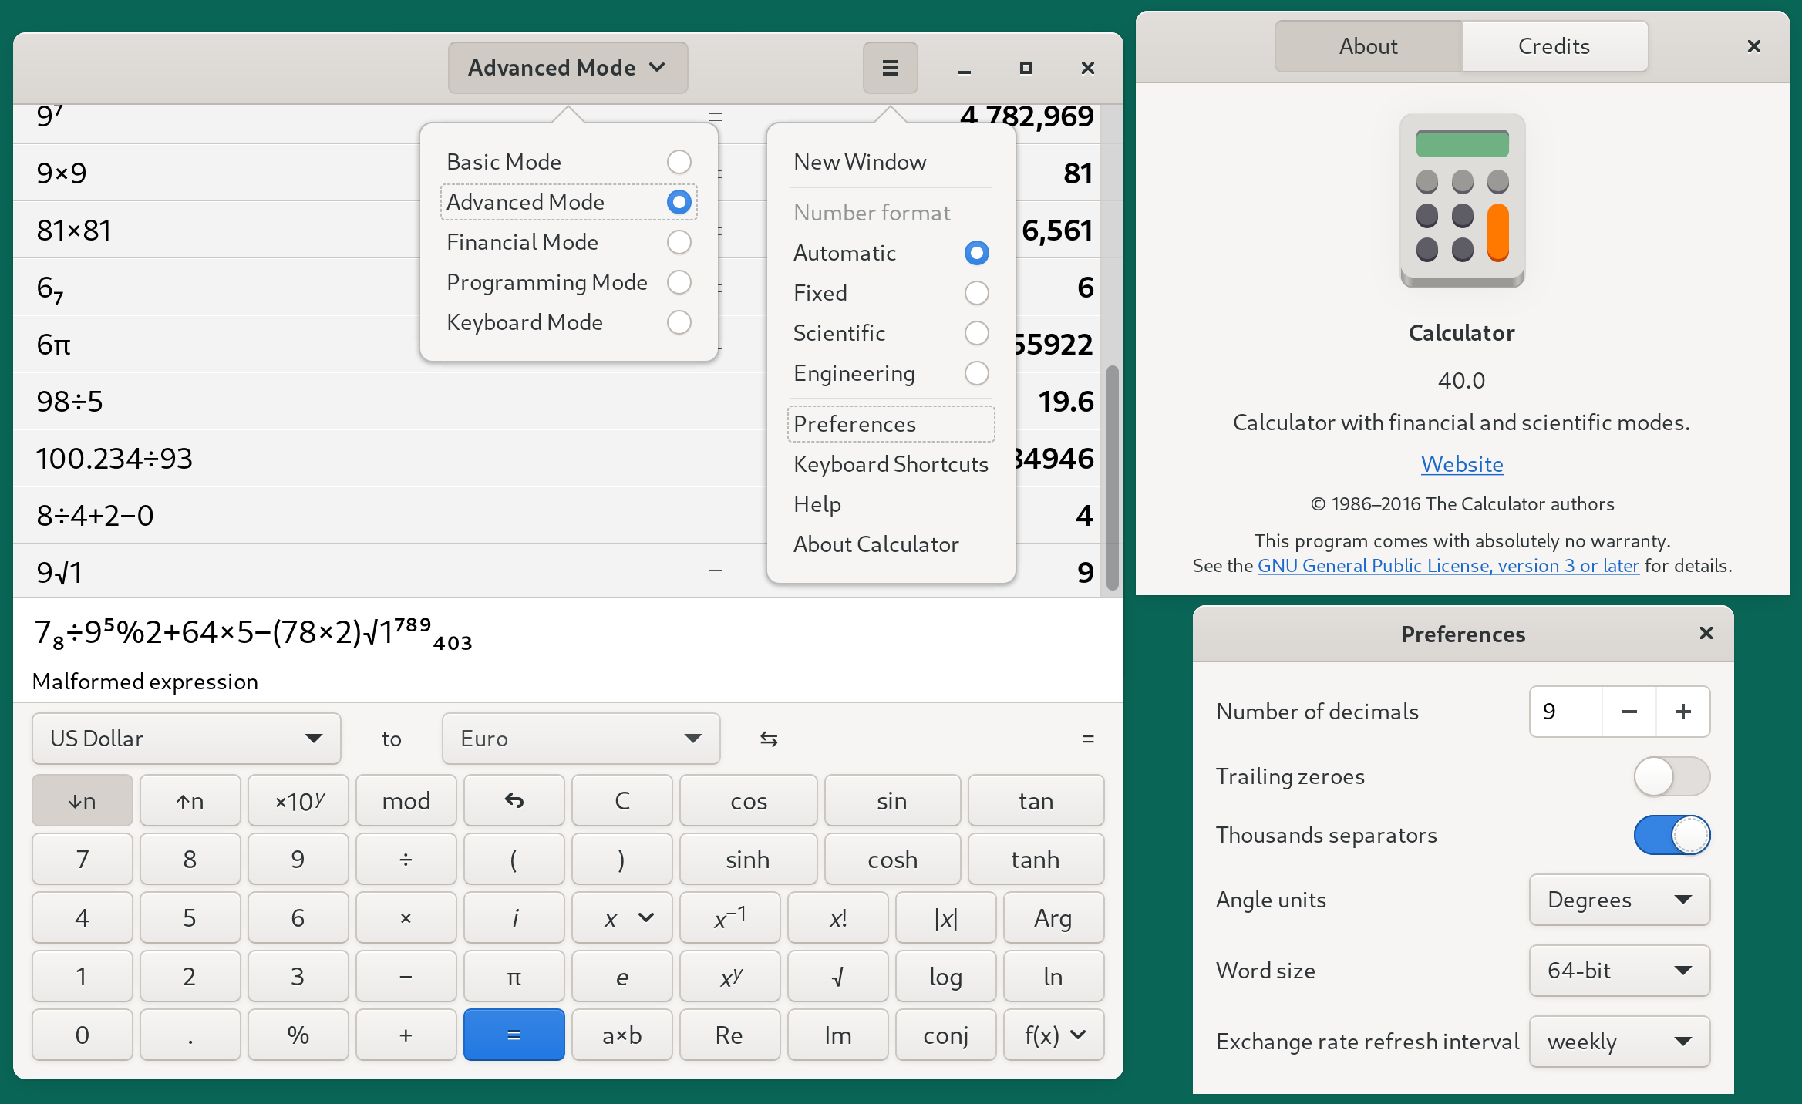Open the US Dollar currency dropdown

pos(187,739)
